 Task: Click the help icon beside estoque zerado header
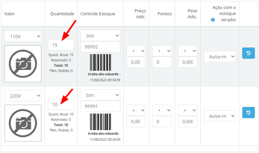(213, 20)
